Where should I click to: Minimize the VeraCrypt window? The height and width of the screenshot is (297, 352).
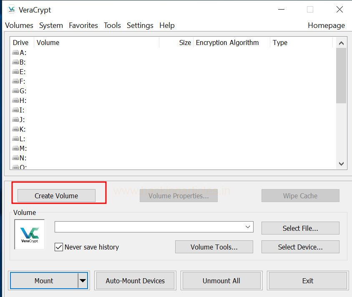click(x=281, y=10)
